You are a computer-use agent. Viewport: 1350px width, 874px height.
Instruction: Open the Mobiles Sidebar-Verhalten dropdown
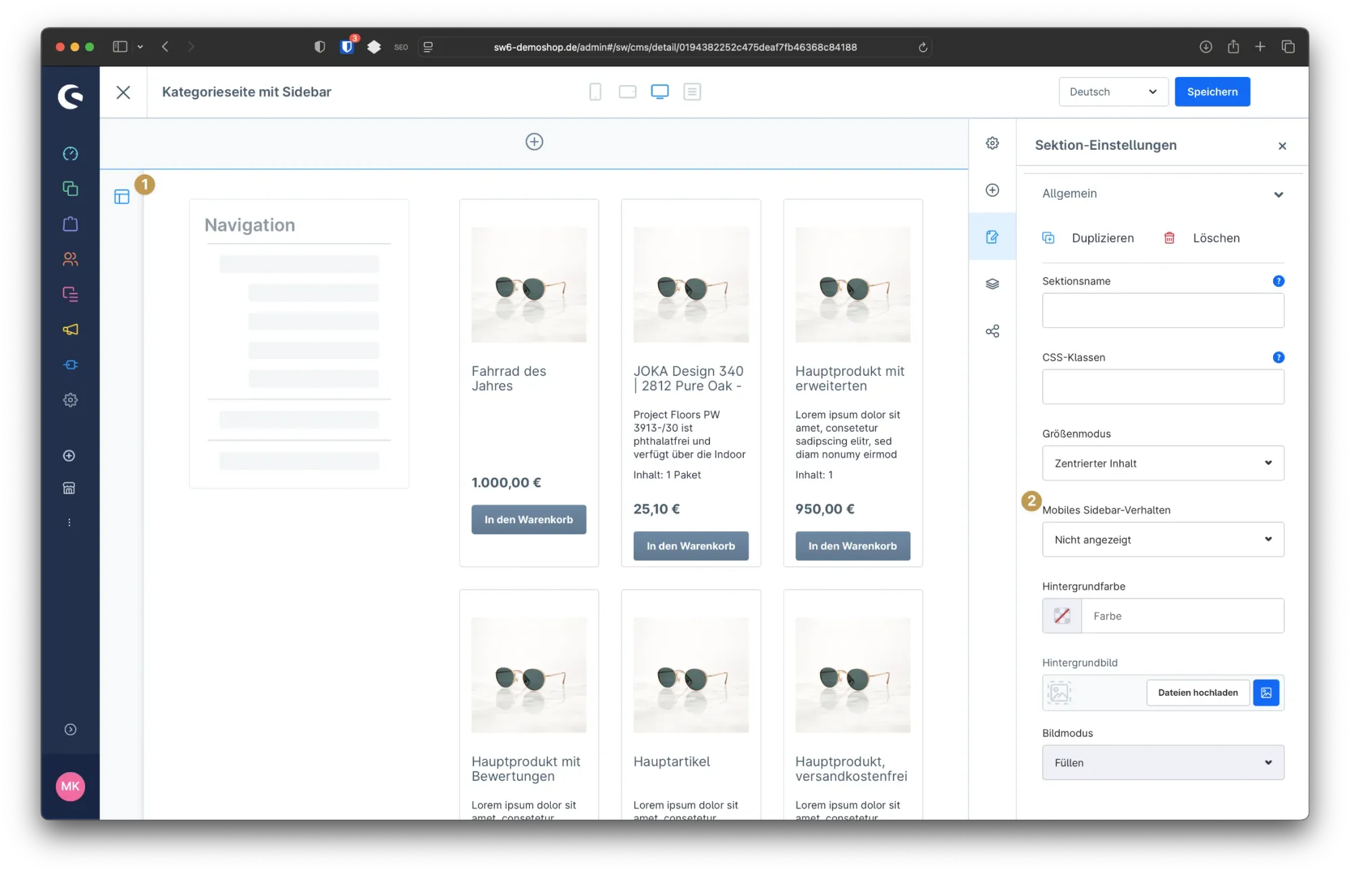[x=1162, y=539]
